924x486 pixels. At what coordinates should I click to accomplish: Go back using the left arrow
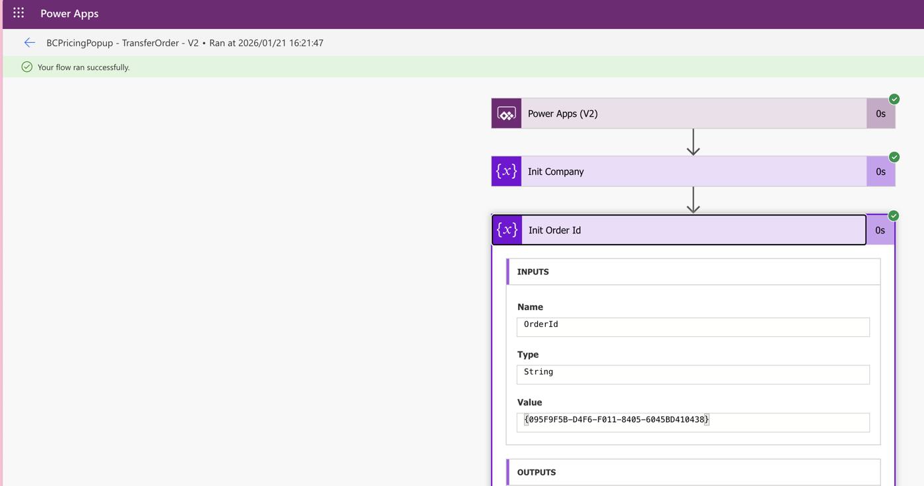tap(30, 43)
